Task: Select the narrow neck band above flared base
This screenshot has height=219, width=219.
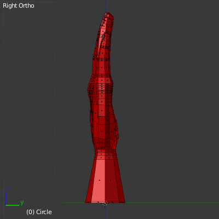Action: click(x=106, y=154)
